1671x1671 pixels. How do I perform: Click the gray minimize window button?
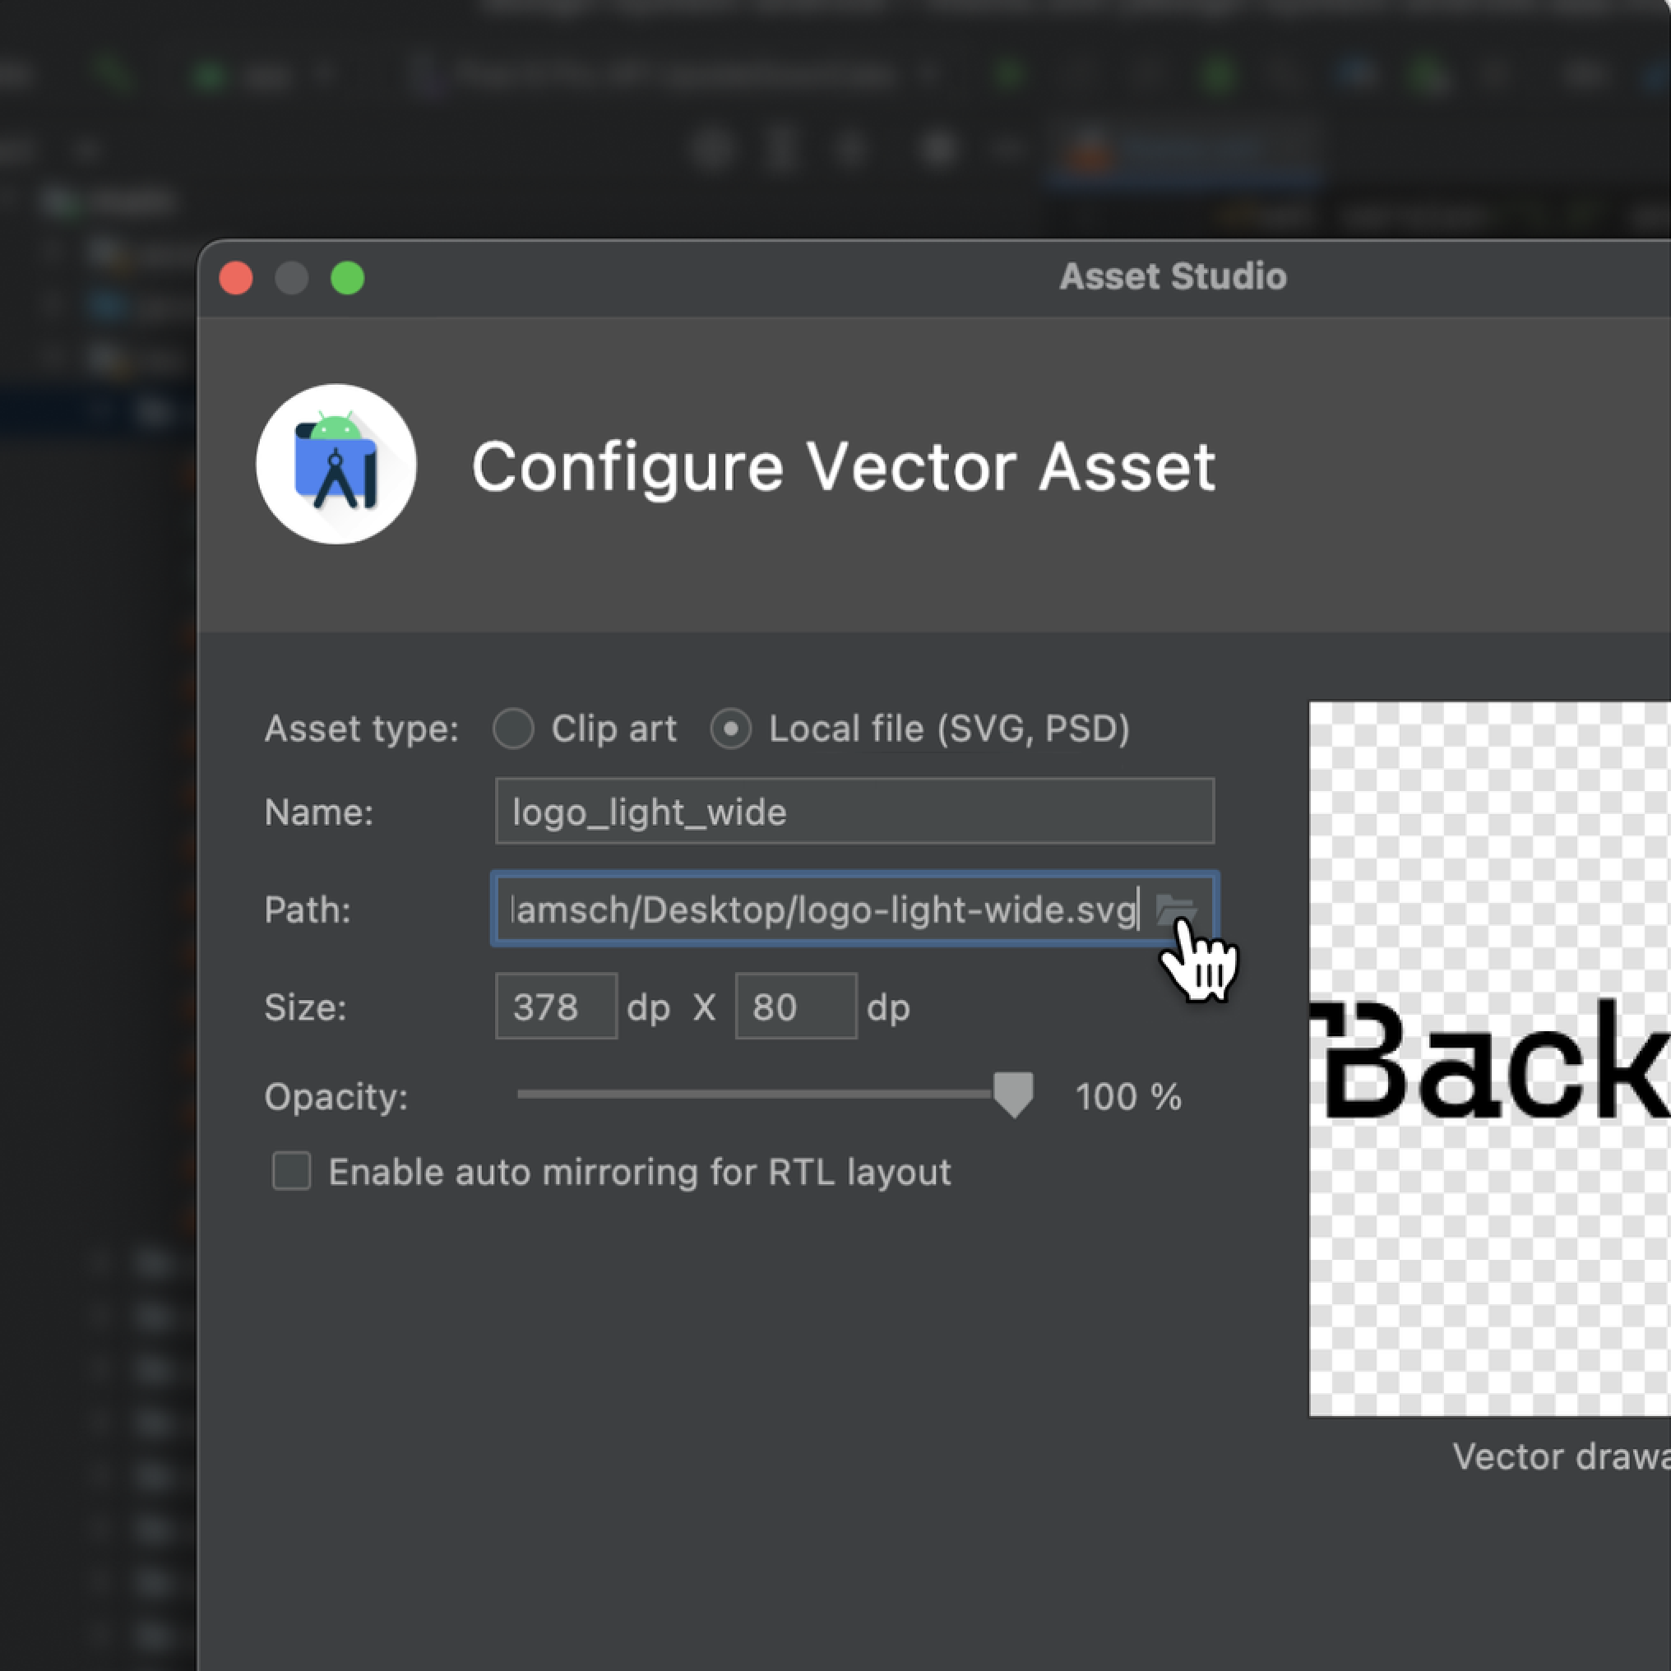point(291,279)
